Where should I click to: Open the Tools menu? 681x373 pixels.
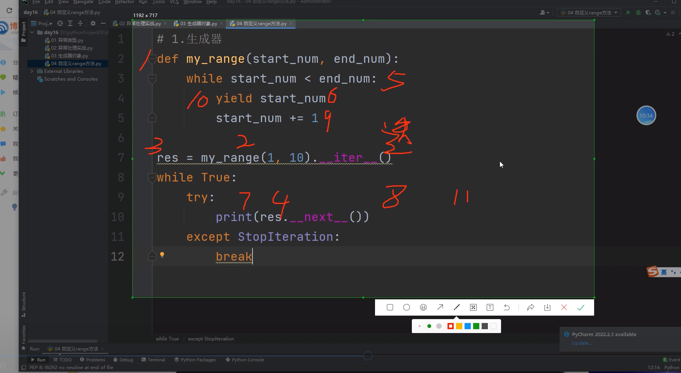point(158,2)
